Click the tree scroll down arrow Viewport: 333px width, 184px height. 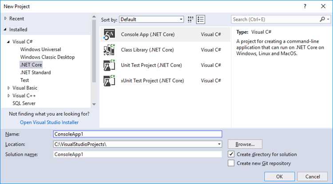(x=94, y=104)
